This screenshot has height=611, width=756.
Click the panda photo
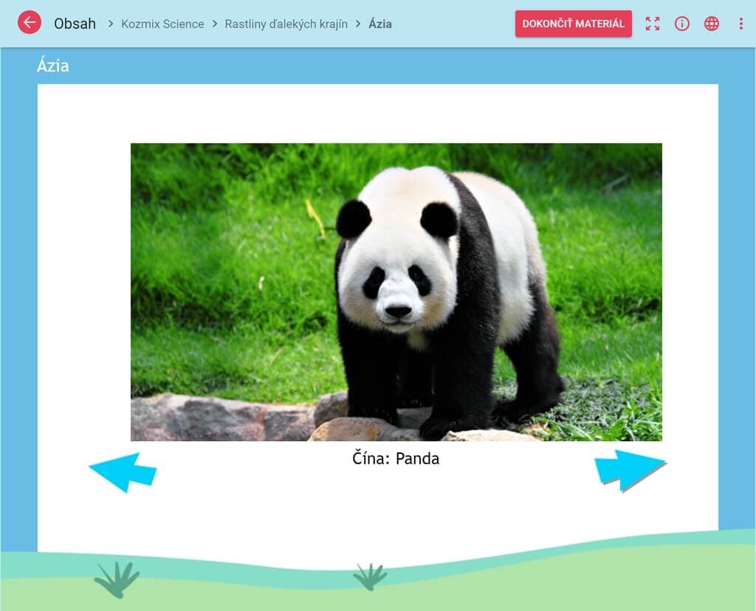coord(396,292)
